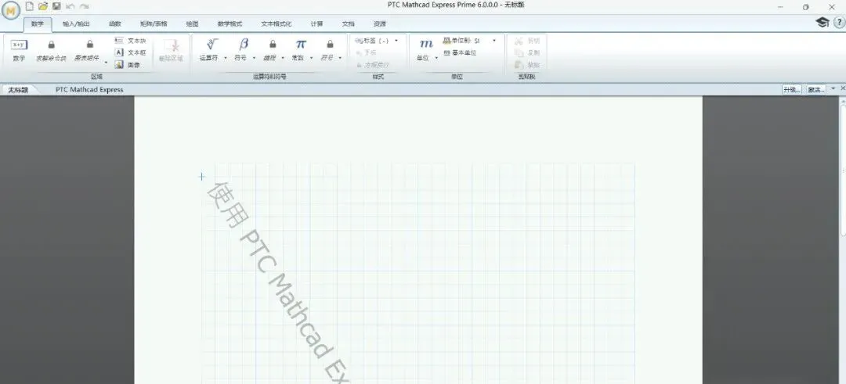Screen dimensions: 846x384
Task: Open help with the question mark icon
Action: [839, 22]
